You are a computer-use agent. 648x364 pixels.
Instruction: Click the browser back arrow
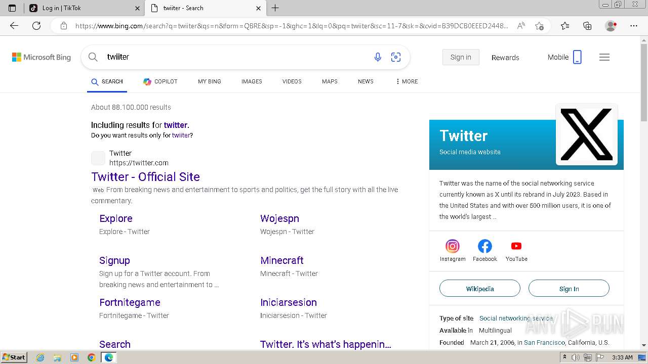[14, 26]
